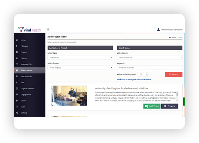Viewport: 199px width, 143px height.
Task: Click the Original content globe icon
Action: click(17, 89)
